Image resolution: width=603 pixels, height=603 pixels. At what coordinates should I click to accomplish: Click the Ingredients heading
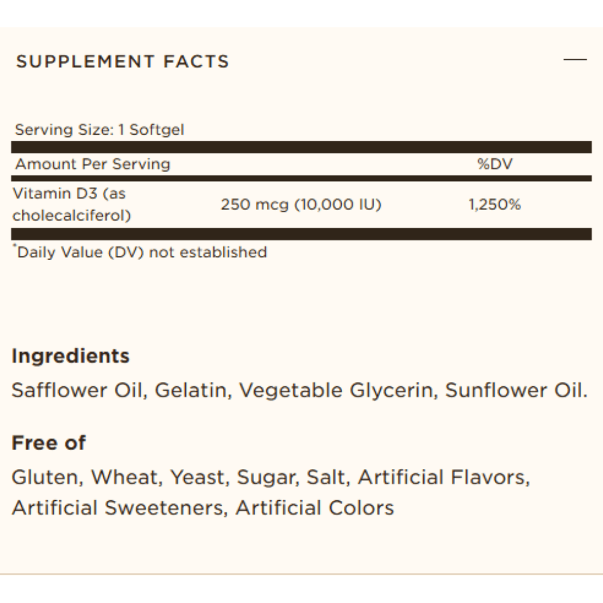coord(71,356)
